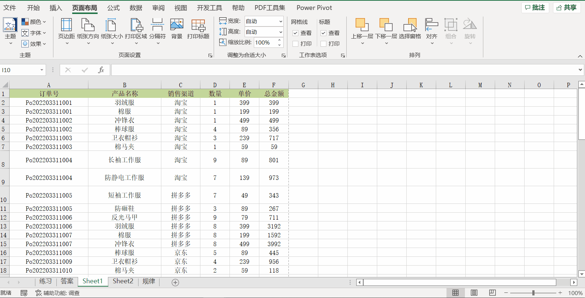Click the 批注 comments button
The image size is (585, 298).
535,8
